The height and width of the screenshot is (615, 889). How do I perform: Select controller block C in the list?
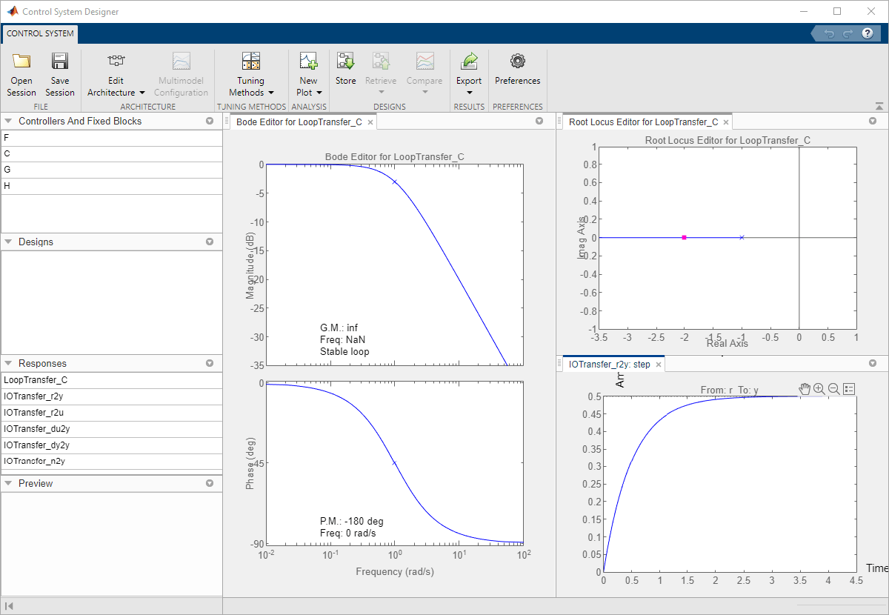tap(7, 153)
